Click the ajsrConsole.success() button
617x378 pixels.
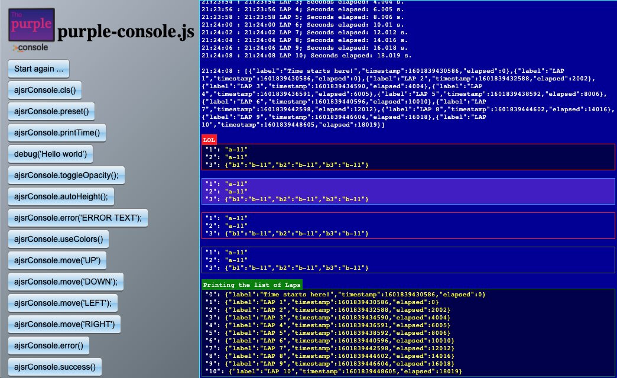[x=55, y=367]
